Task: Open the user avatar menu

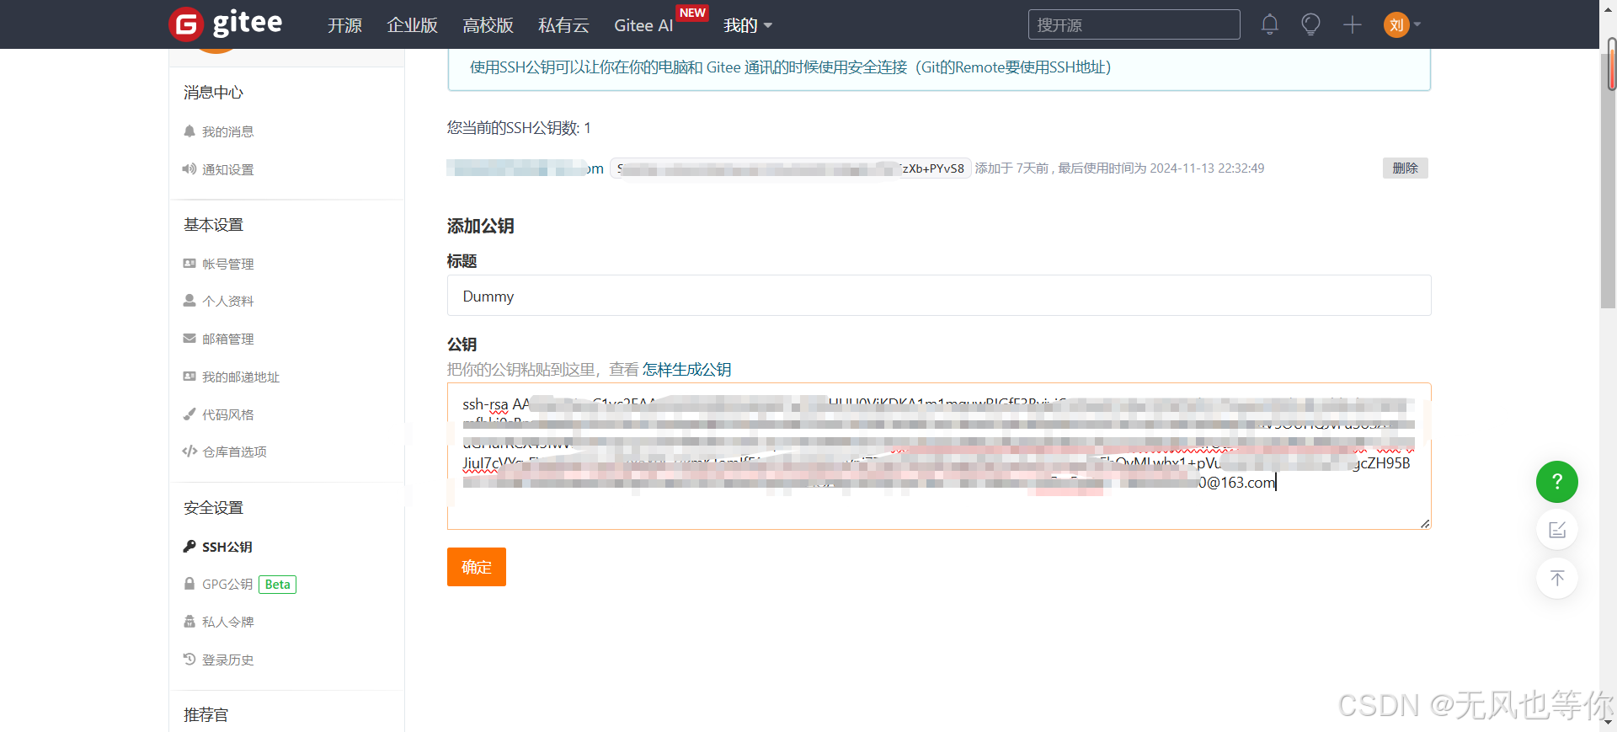Action: (1402, 24)
